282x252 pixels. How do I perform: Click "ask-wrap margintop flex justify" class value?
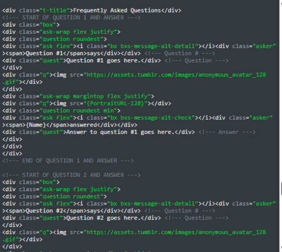pos(95,96)
